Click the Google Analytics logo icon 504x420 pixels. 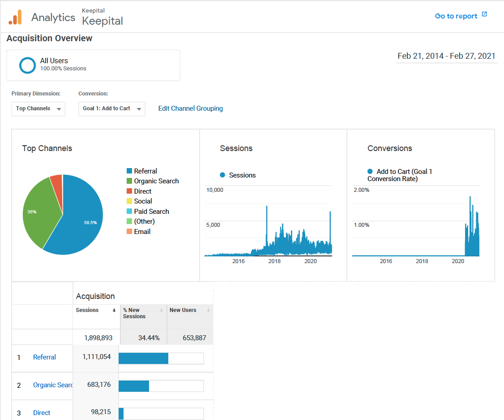15,17
